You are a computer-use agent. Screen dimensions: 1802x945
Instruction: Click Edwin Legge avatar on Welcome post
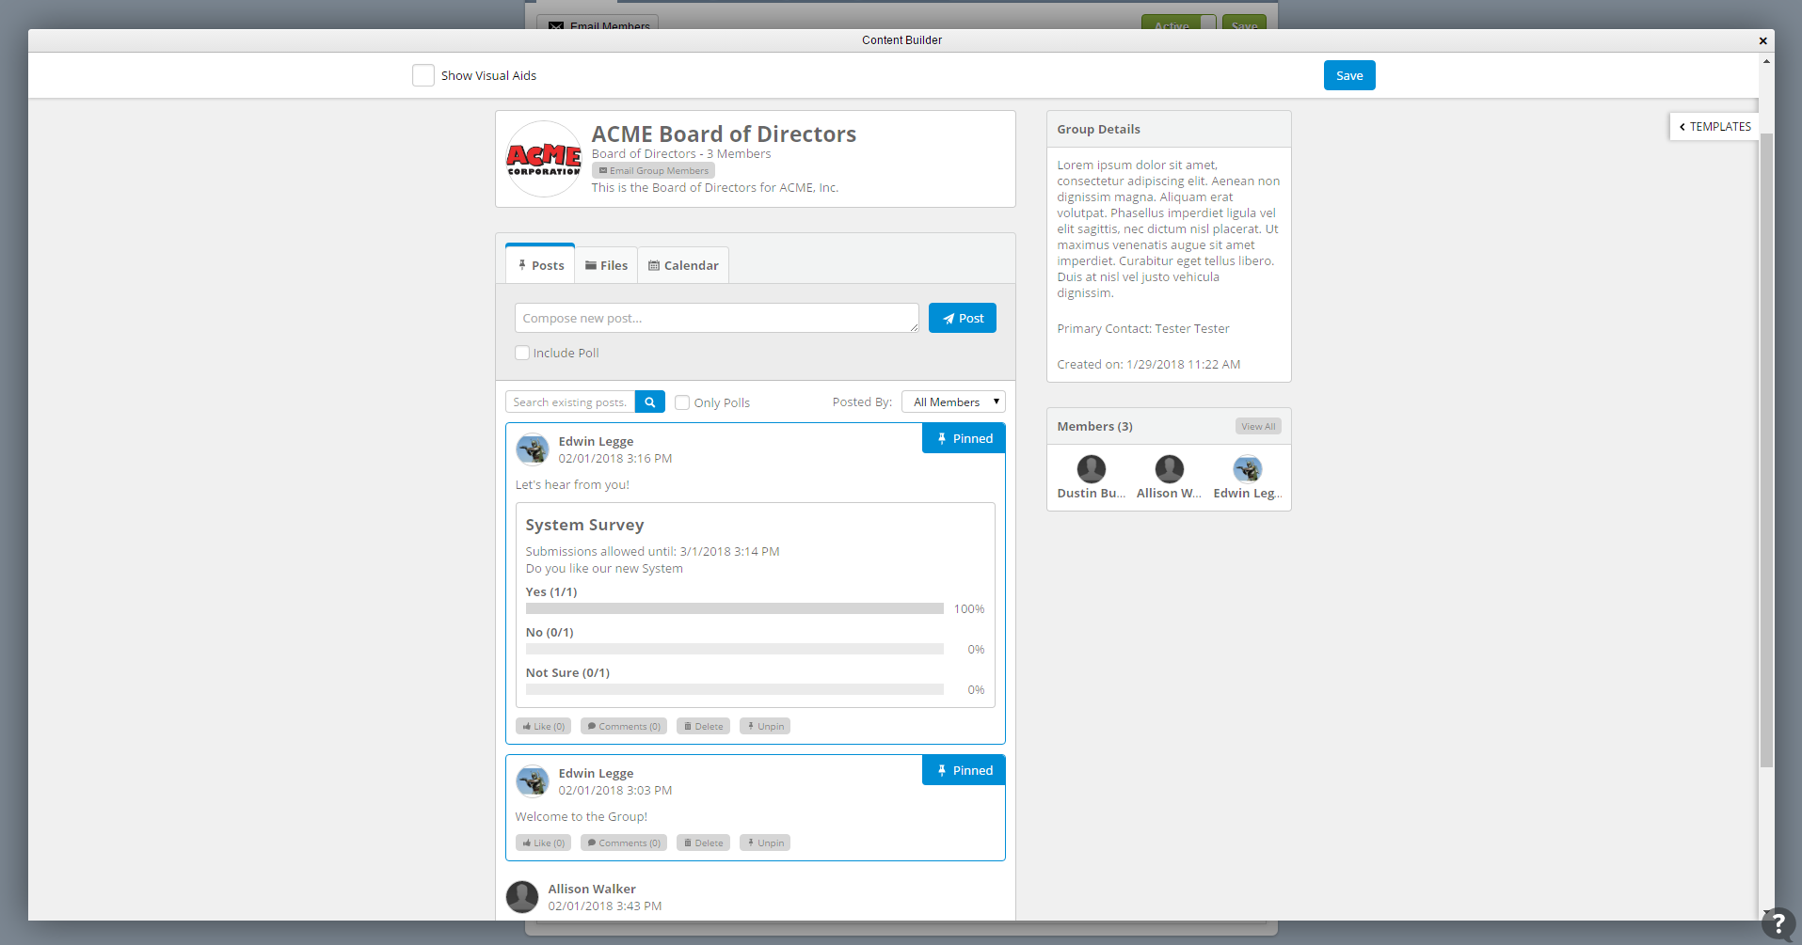[533, 781]
